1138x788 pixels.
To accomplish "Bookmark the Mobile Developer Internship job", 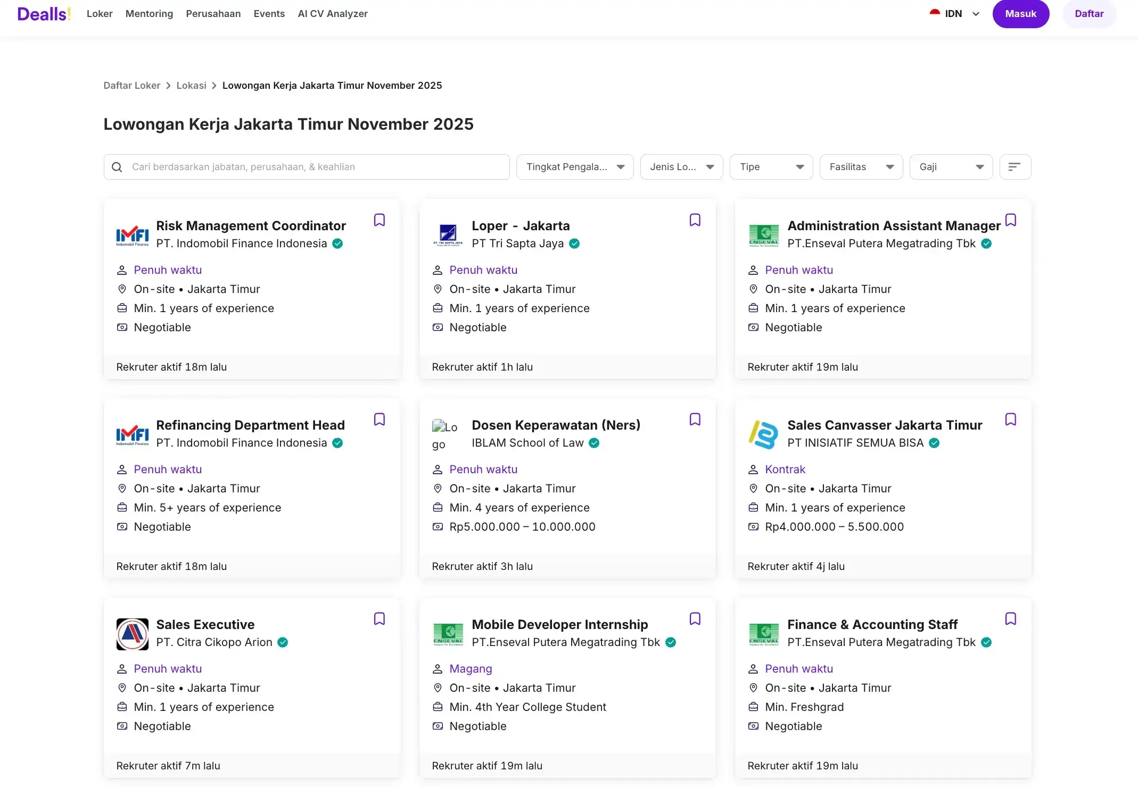I will 695,619.
